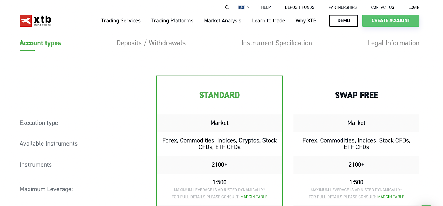Expand the language chevron arrow

249,7
